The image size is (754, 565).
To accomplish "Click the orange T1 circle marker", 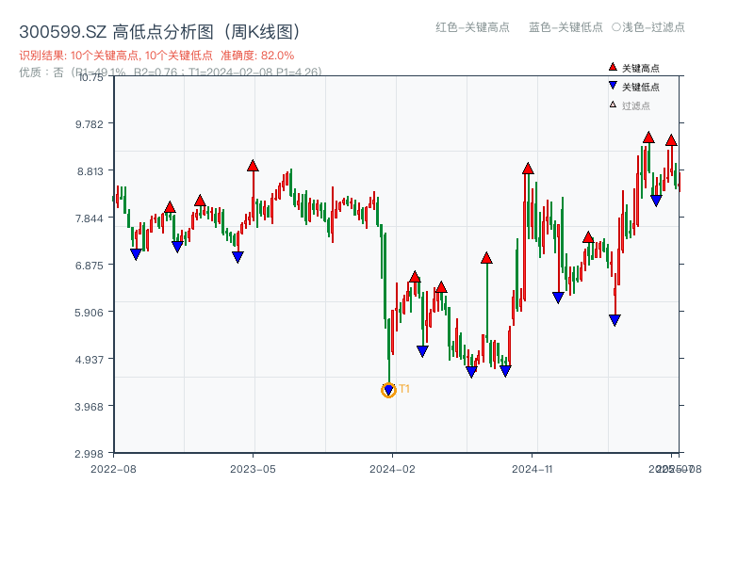I will tap(388, 390).
